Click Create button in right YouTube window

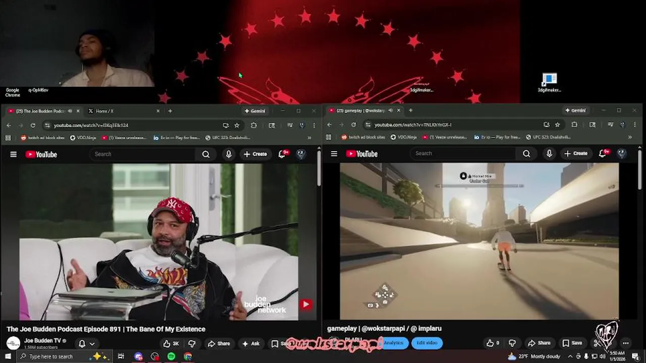click(575, 154)
